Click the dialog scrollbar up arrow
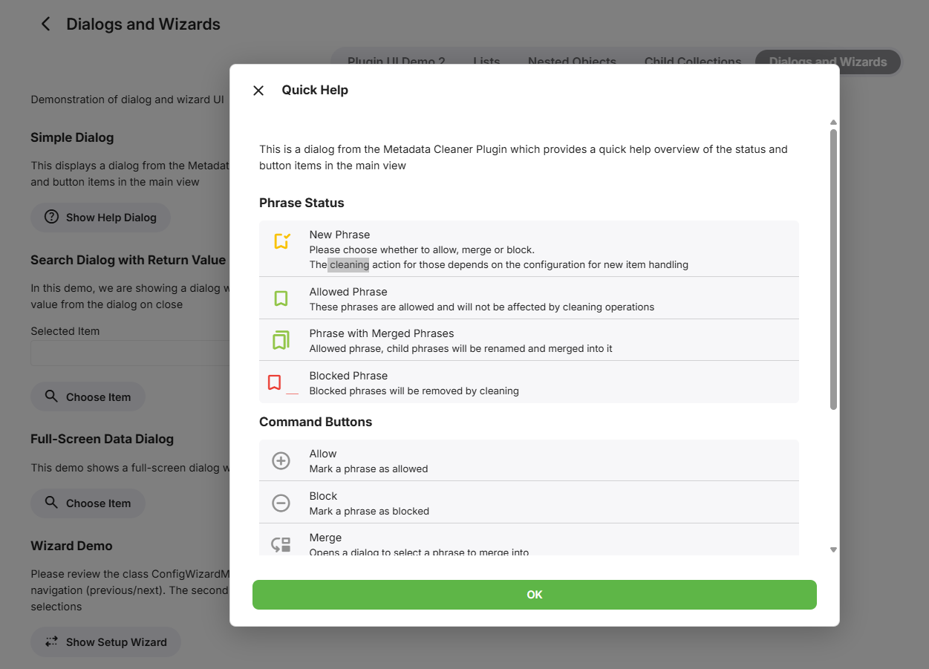Screen dimensions: 929x669 pyautogui.click(x=833, y=123)
